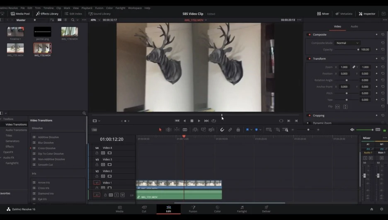Reset Opacity with its reset arrow
Screen dimensions: 388x220
tap(383, 49)
